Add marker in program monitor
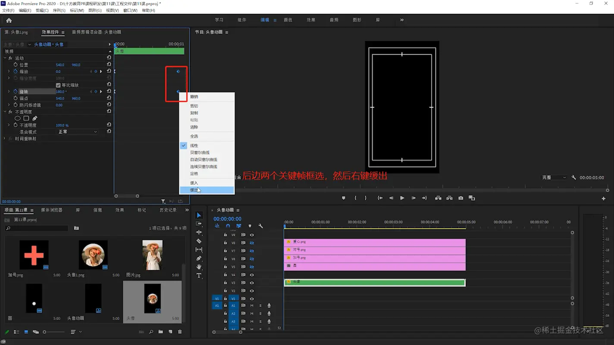 (344, 198)
